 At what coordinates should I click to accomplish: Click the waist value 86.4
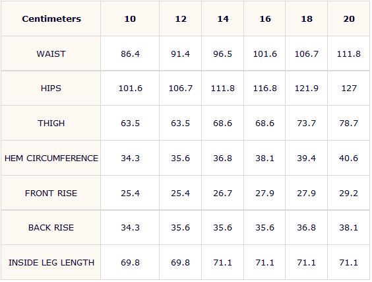coord(130,53)
